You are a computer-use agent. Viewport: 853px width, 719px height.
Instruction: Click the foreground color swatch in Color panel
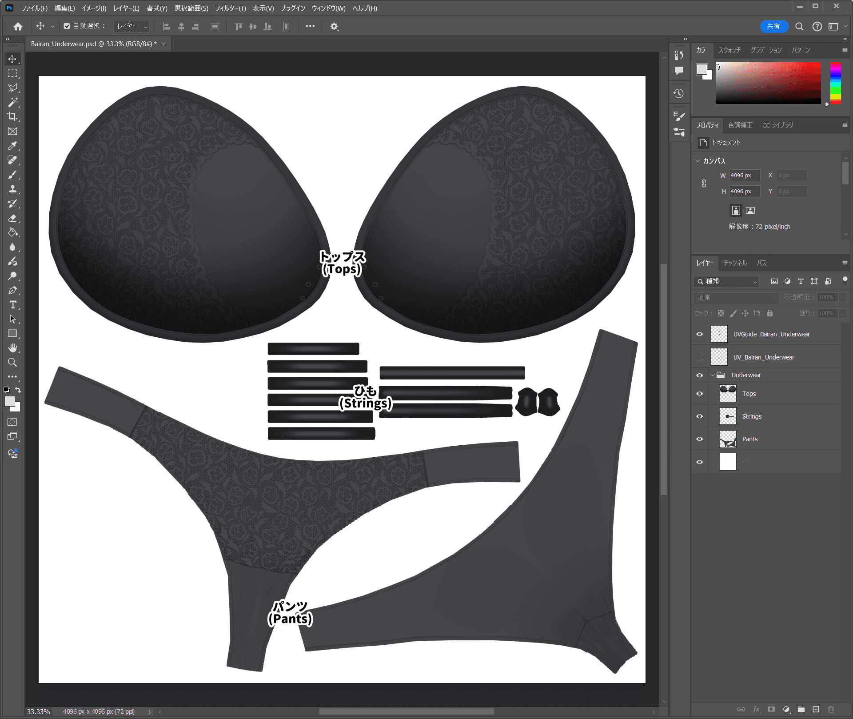(702, 69)
